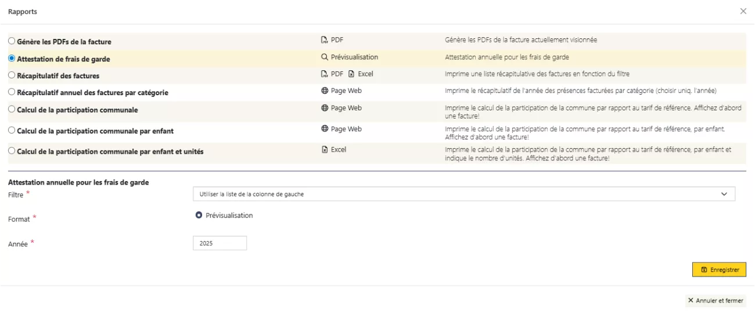This screenshot has width=755, height=313.
Task: Click the Année input field
Action: 220,243
